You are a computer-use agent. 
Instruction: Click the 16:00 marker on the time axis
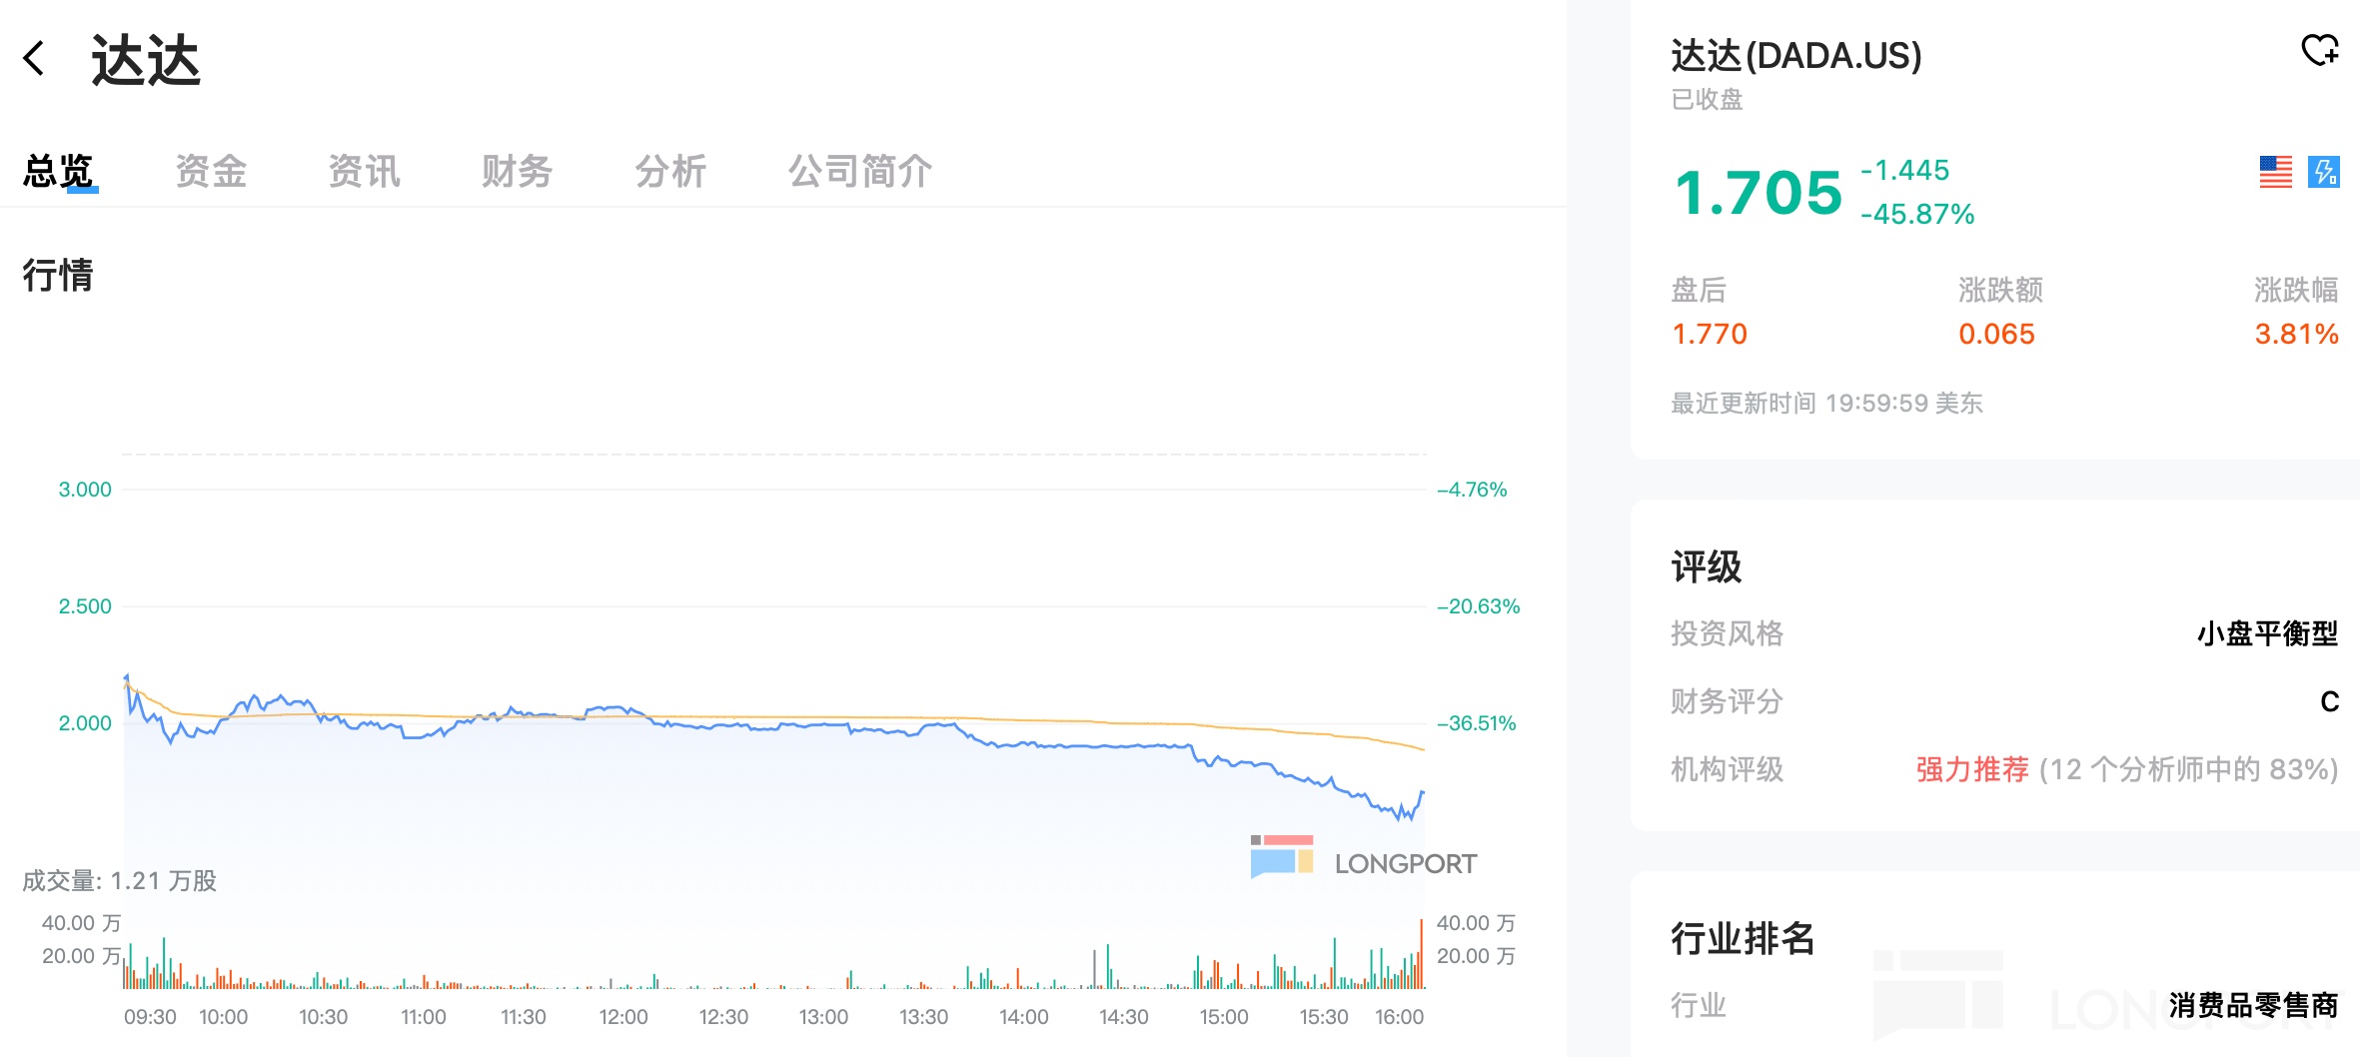point(1399,1017)
